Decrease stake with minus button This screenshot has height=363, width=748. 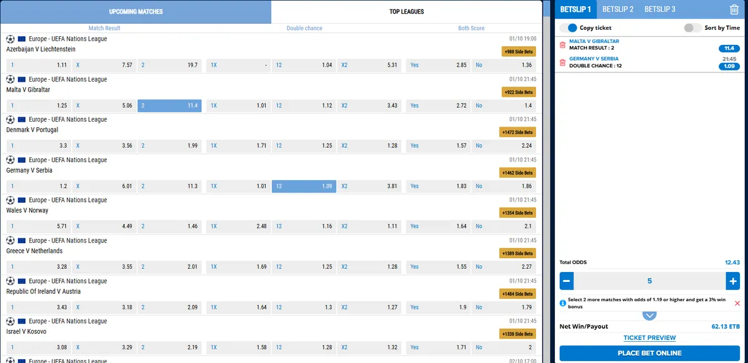[567, 281]
